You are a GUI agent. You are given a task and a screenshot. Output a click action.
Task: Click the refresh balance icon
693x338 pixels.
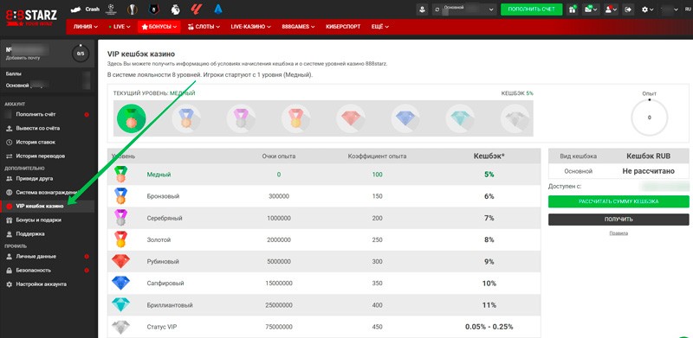coord(437,10)
